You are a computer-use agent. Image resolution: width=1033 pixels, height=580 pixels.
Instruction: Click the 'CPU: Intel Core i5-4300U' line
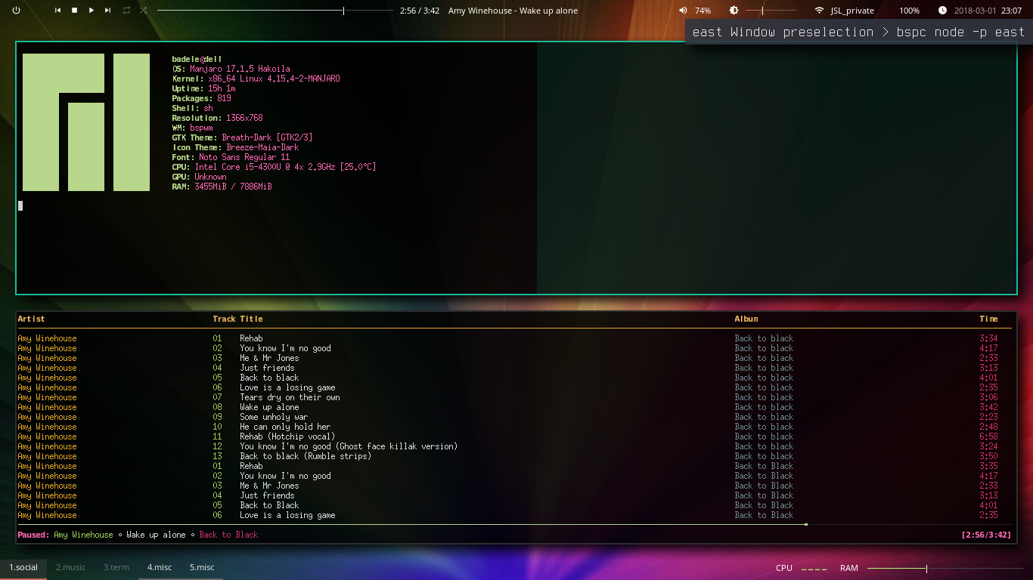click(x=274, y=167)
